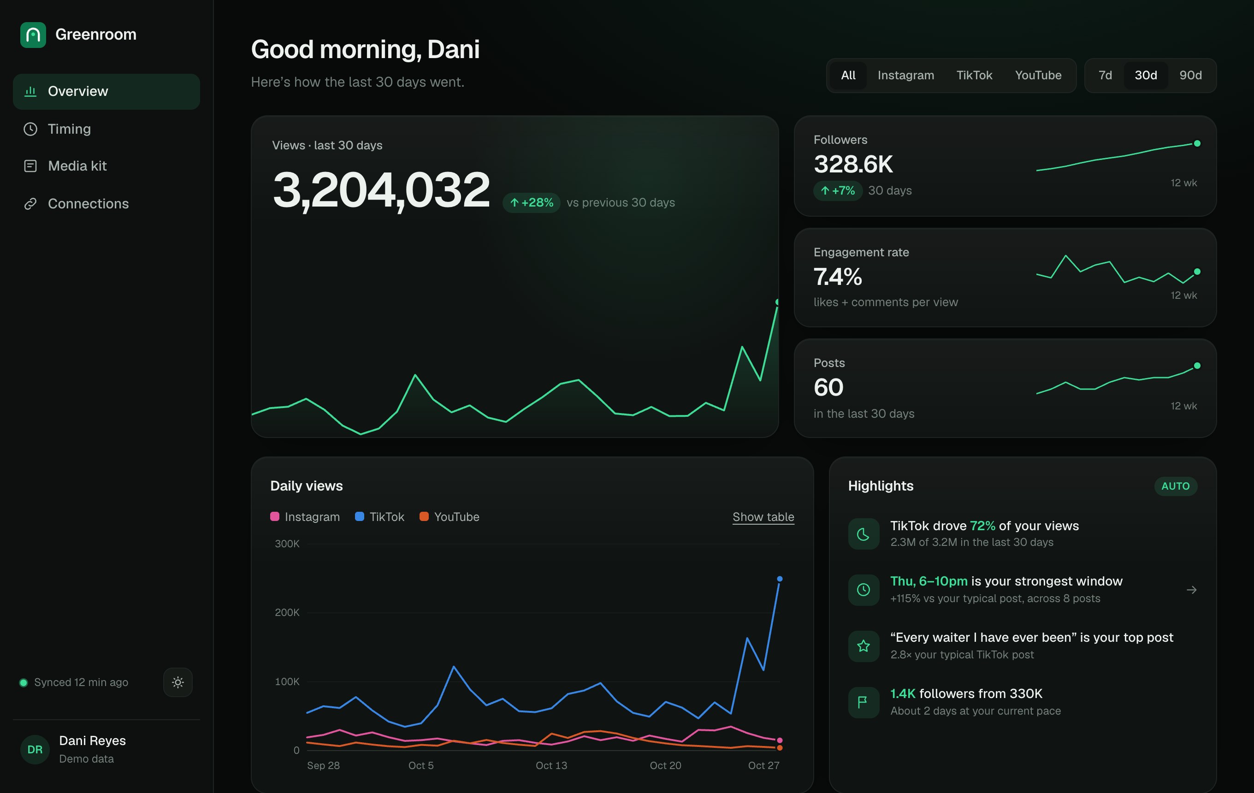The height and width of the screenshot is (793, 1254).
Task: Click the Dani Reyes account name
Action: point(92,741)
